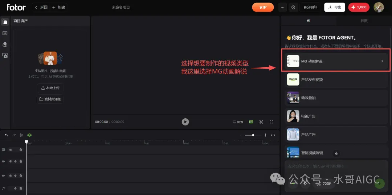Viewport: 392px width, 195px height.
Task: Select the 产品广告 scenario
Action: (x=336, y=135)
